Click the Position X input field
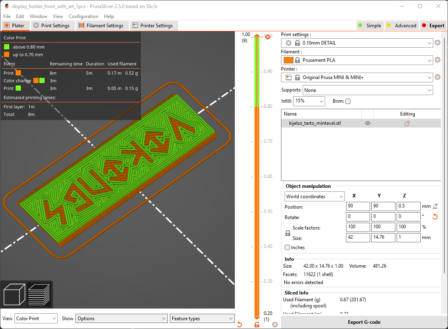Screen dimensions: 448x329 (358, 206)
